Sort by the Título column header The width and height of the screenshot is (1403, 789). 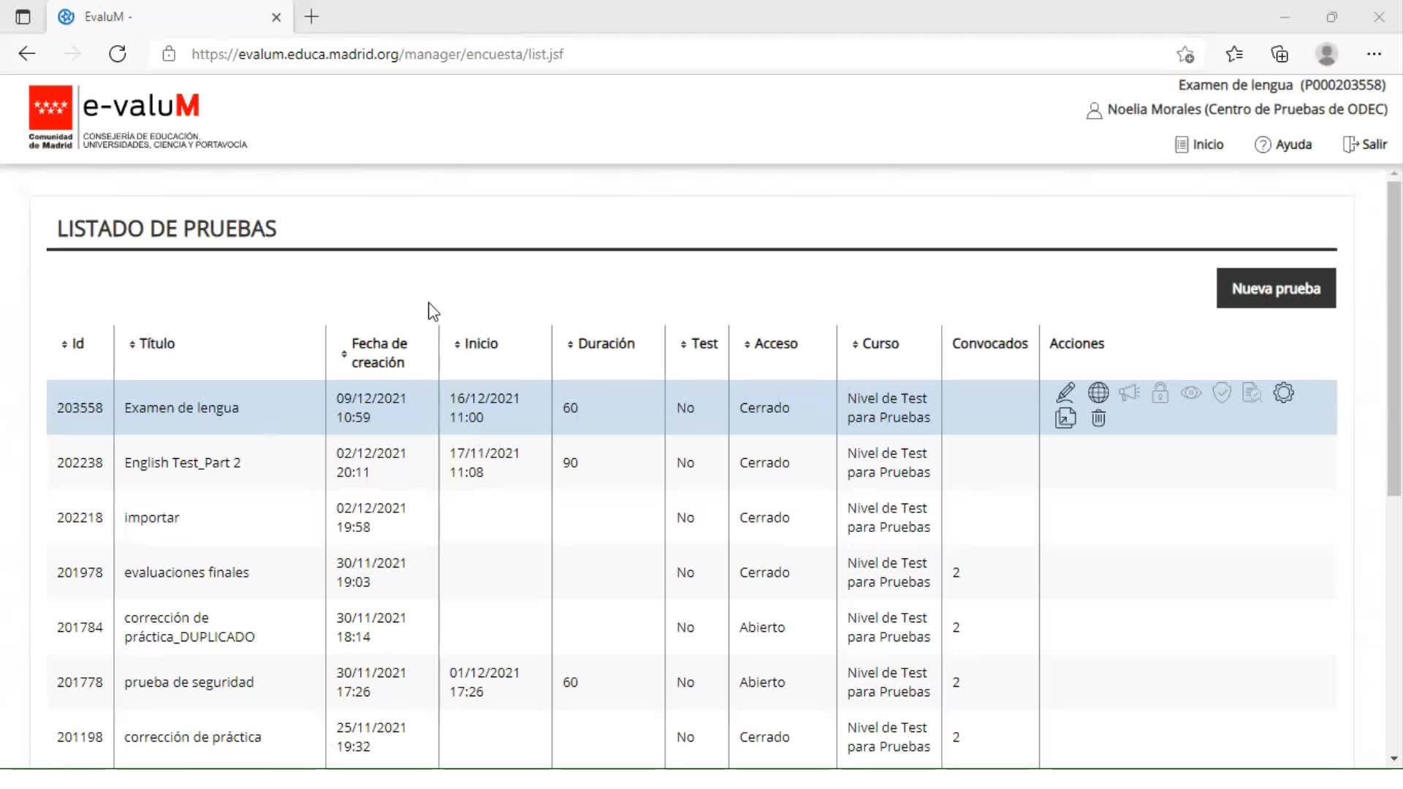tap(152, 344)
